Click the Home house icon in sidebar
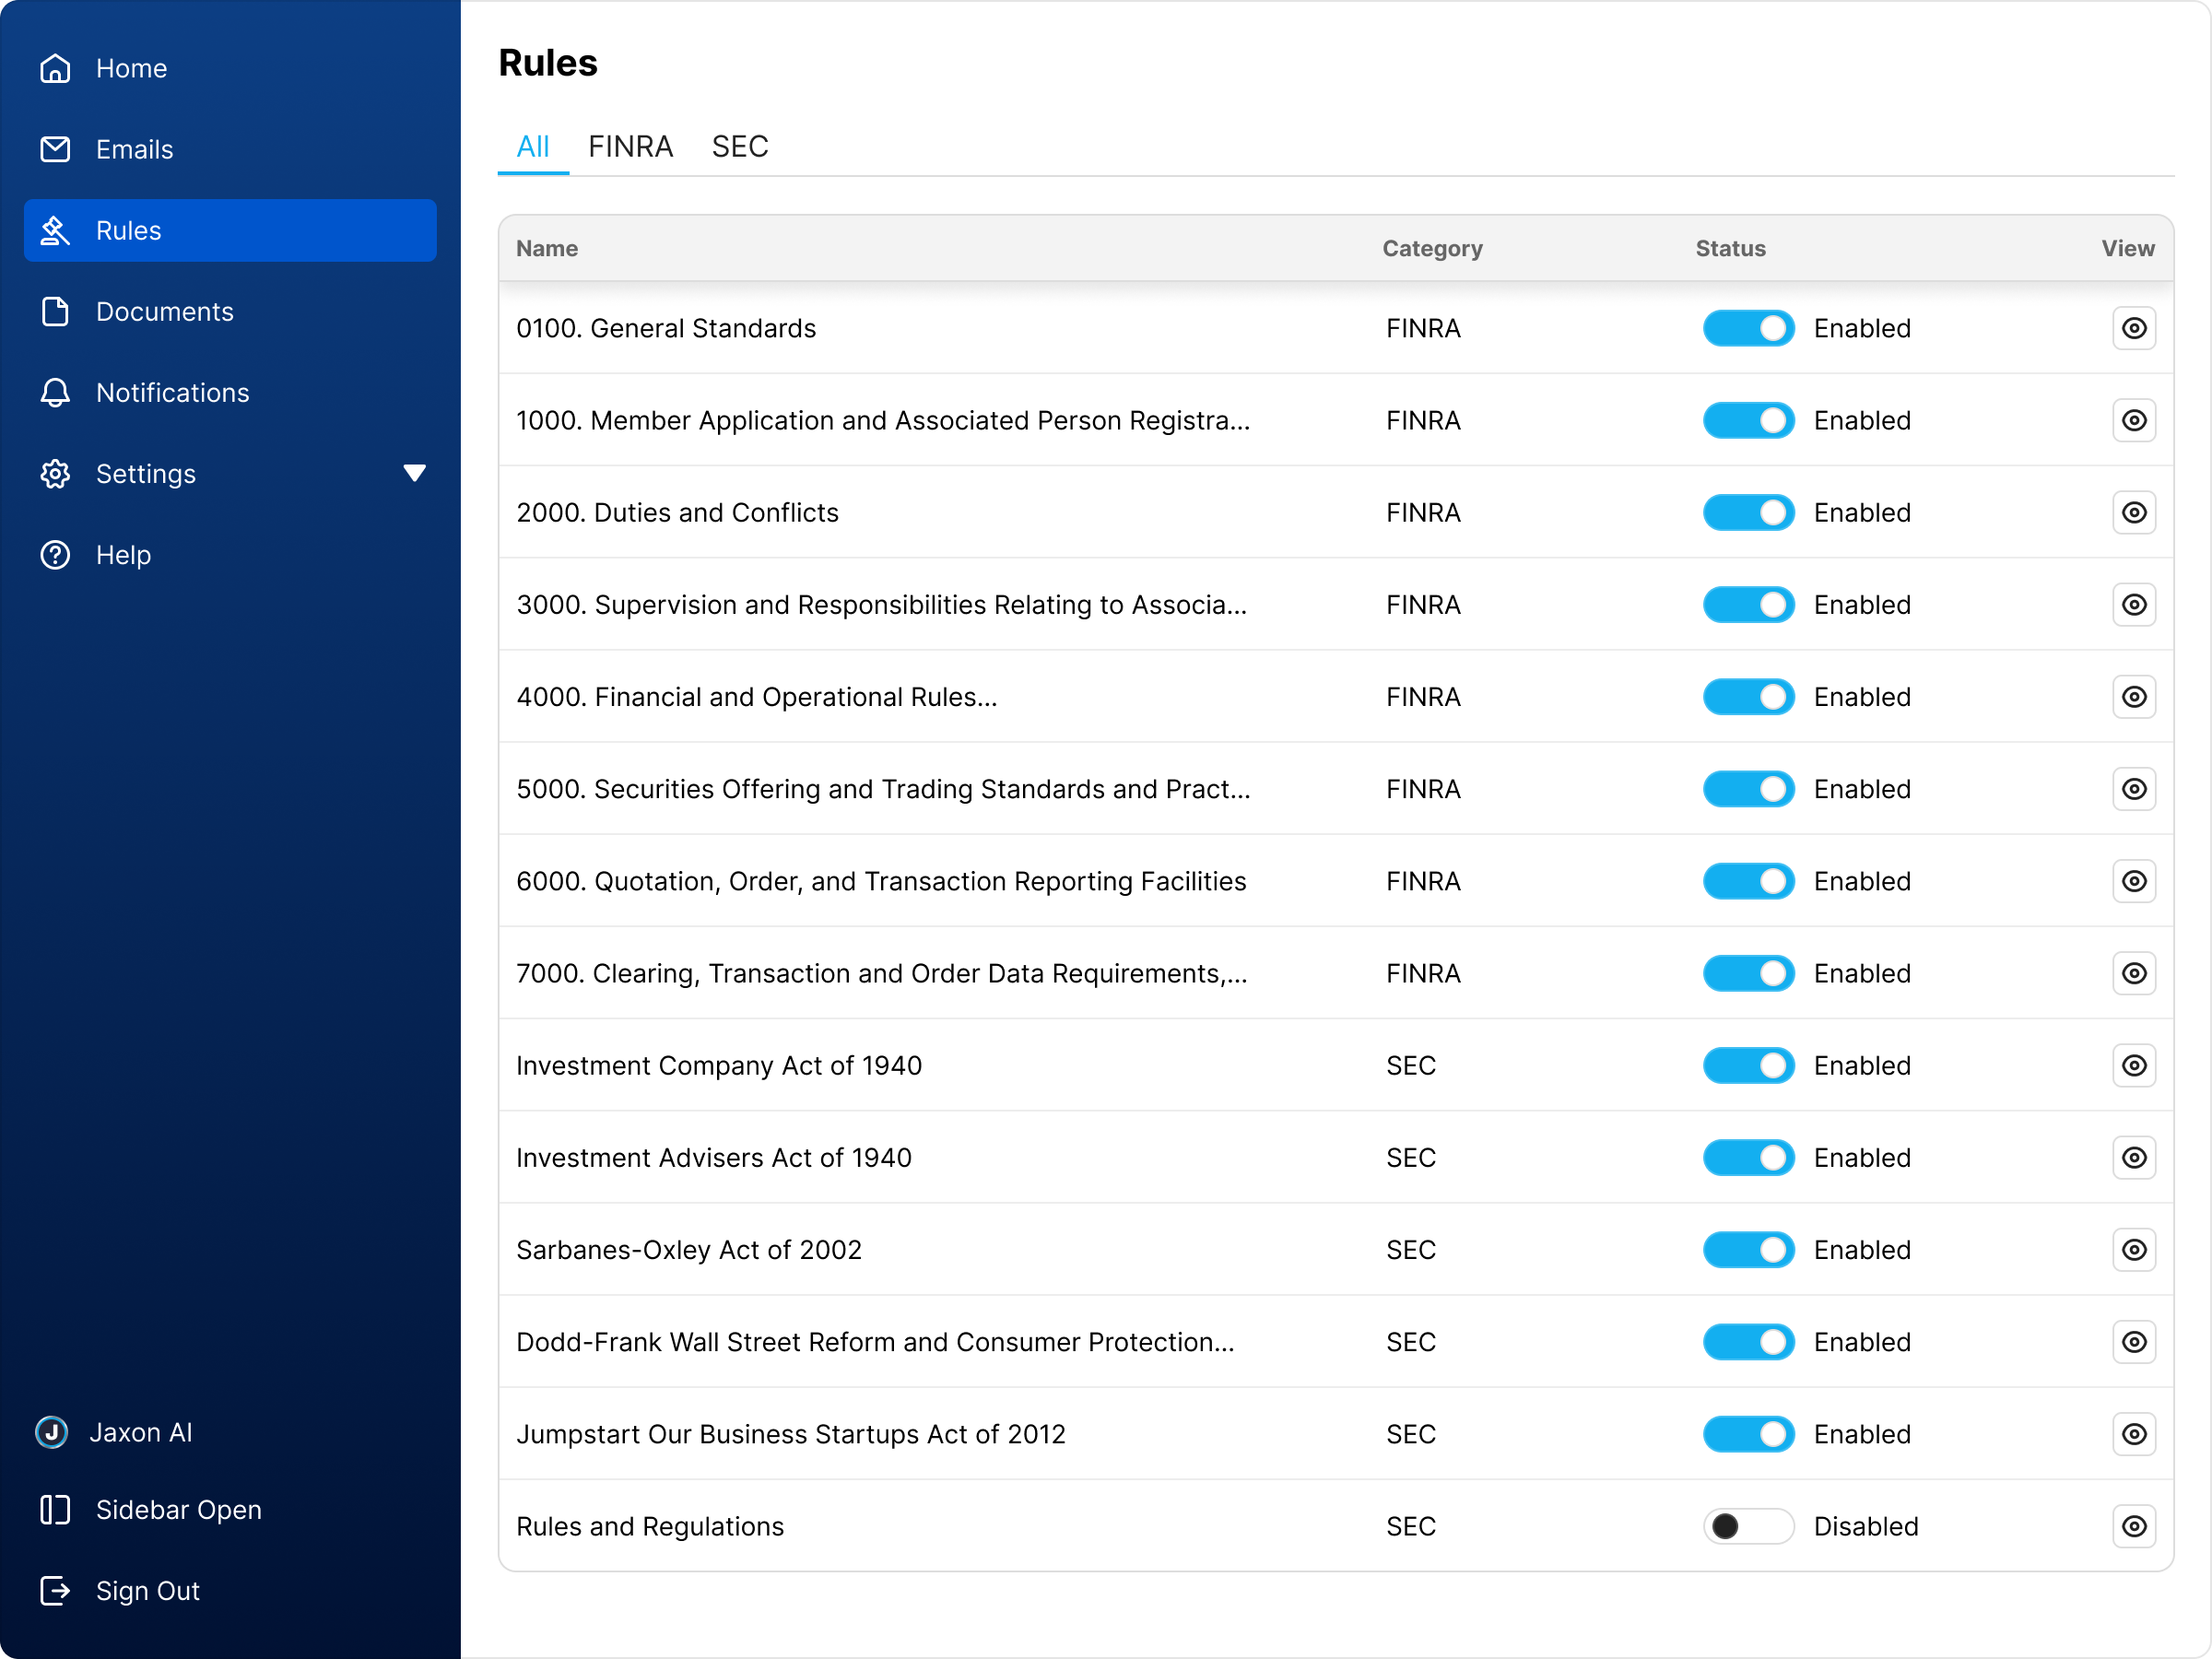This screenshot has width=2212, height=1659. point(55,68)
